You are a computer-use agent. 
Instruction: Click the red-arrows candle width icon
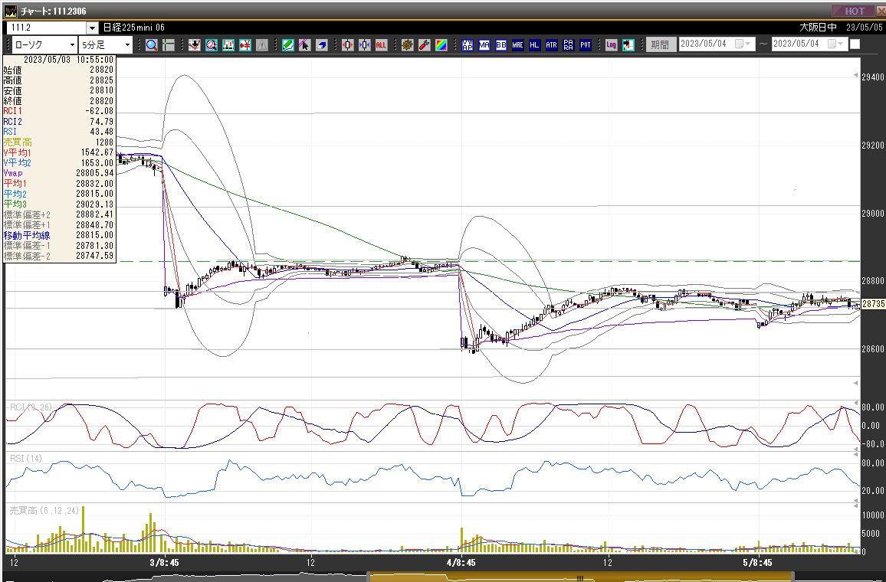[x=347, y=45]
